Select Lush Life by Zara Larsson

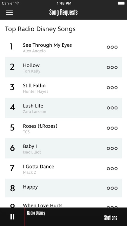[x=63, y=108]
